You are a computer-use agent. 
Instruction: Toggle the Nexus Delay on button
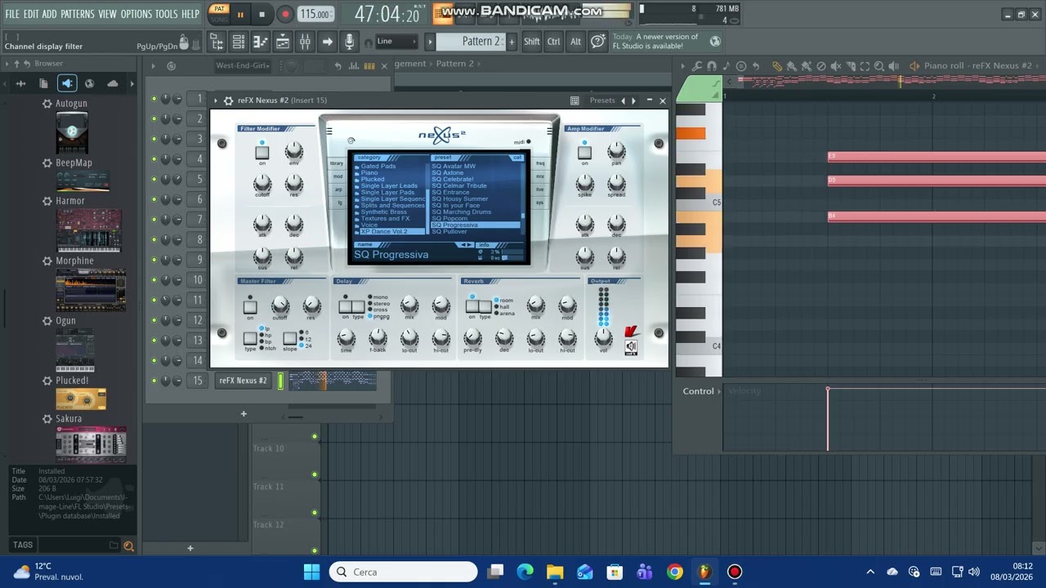[346, 307]
